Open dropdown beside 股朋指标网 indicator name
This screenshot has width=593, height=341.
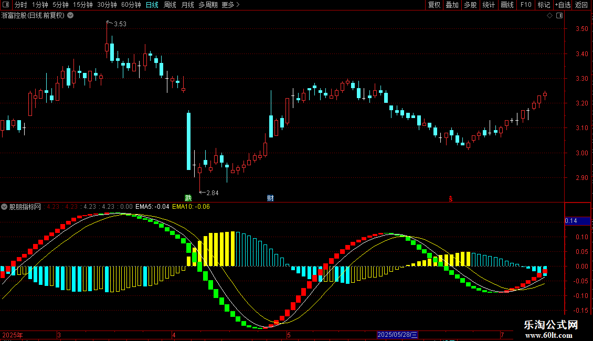(4, 207)
